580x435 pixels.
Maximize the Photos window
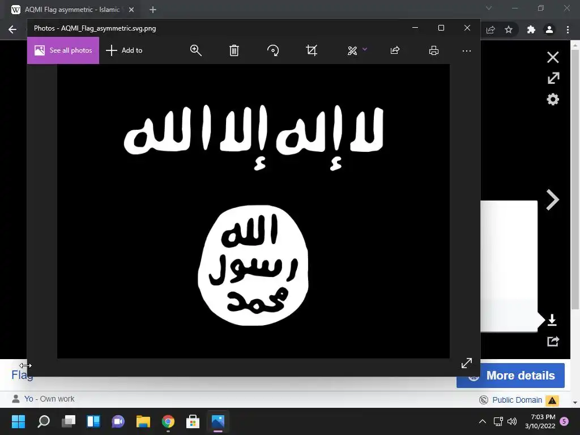click(x=441, y=28)
